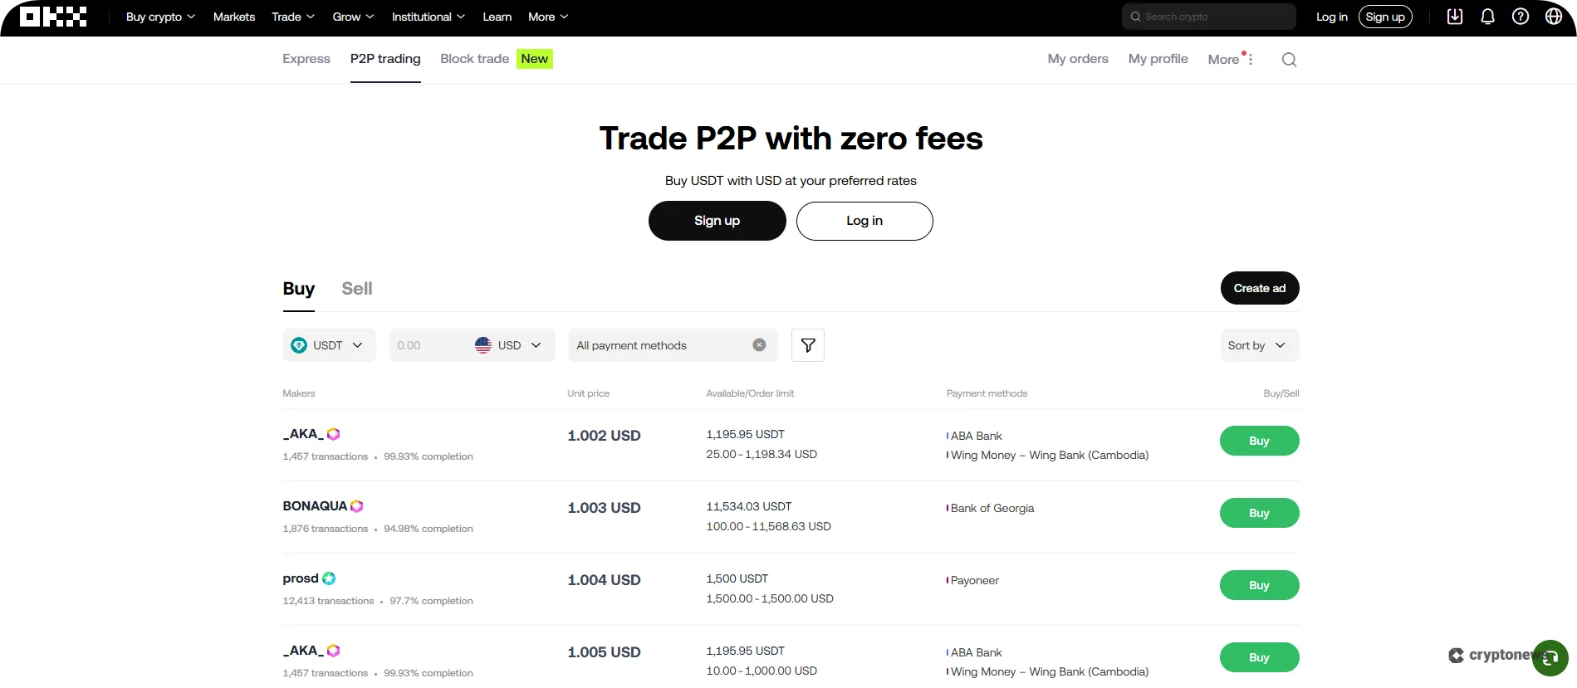Click the OKX logo
The height and width of the screenshot is (688, 1577).
point(53,17)
